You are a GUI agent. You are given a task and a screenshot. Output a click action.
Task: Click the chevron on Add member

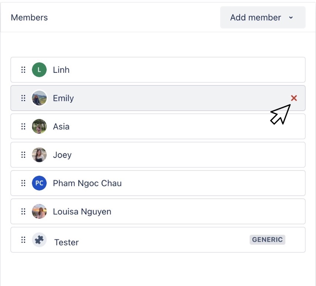click(292, 17)
